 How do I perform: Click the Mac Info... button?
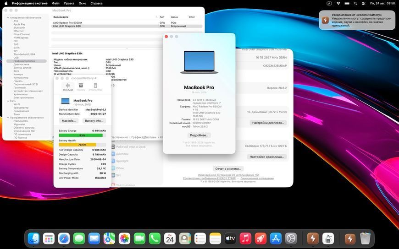coord(69,121)
